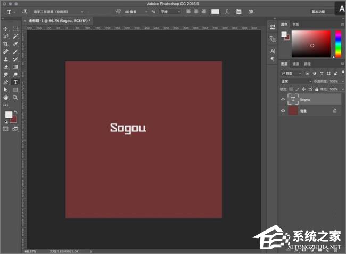The height and width of the screenshot is (254, 346).
Task: Select the Pen tool
Action: click(x=6, y=82)
